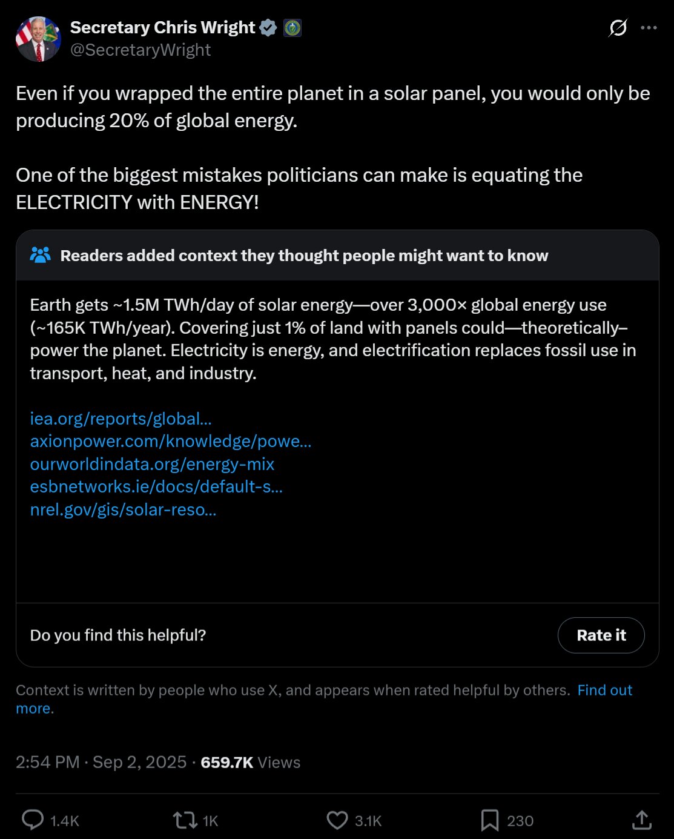This screenshot has width=674, height=839.
Task: Click the reply comment icon
Action: (33, 820)
